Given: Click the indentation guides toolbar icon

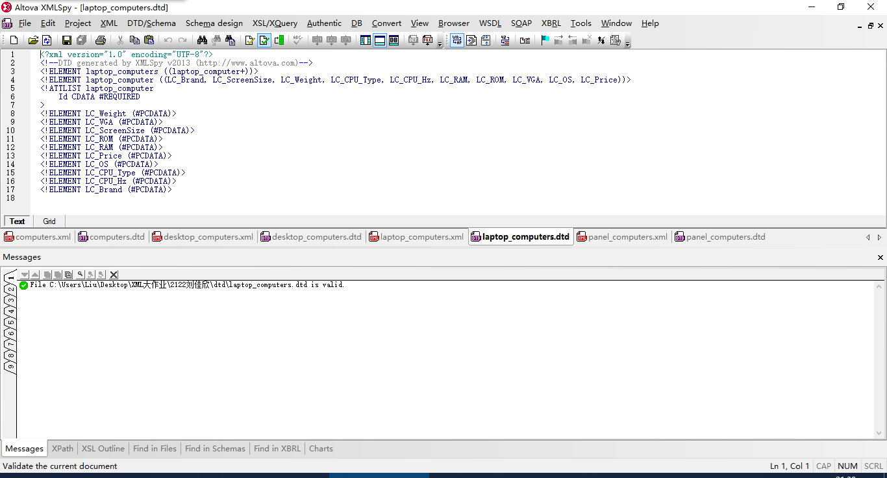Looking at the screenshot, I should point(525,40).
